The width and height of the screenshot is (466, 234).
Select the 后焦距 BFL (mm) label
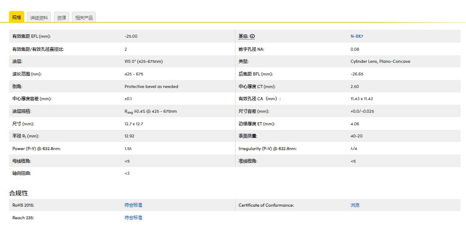[x=256, y=74]
